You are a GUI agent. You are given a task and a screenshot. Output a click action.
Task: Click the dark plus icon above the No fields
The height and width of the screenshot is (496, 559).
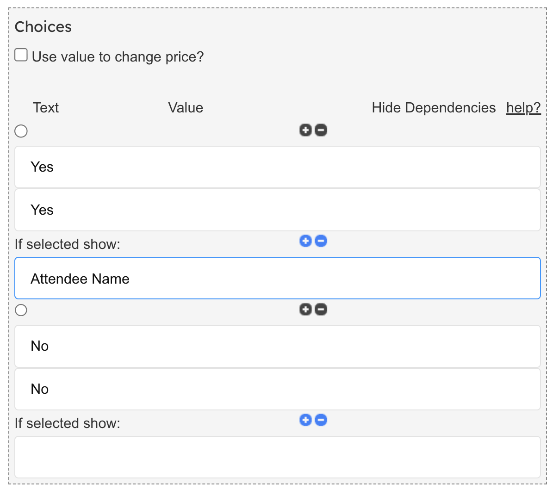pos(305,309)
